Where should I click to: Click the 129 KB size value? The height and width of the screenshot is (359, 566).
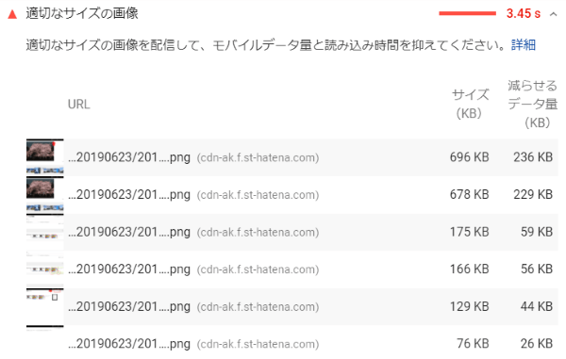point(469,306)
